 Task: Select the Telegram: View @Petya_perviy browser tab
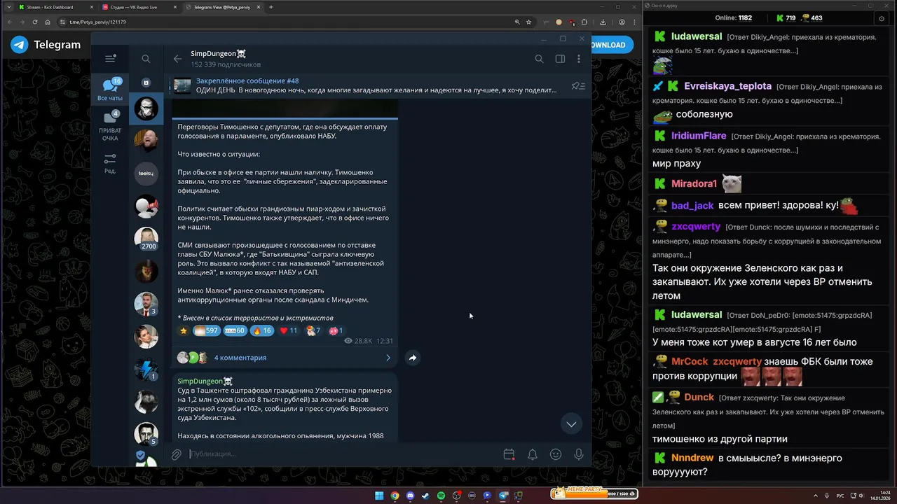coord(223,7)
